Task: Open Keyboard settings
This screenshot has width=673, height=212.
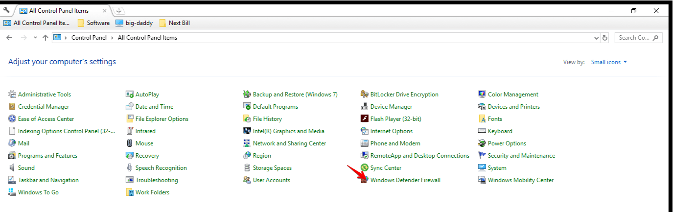Action: (x=500, y=131)
